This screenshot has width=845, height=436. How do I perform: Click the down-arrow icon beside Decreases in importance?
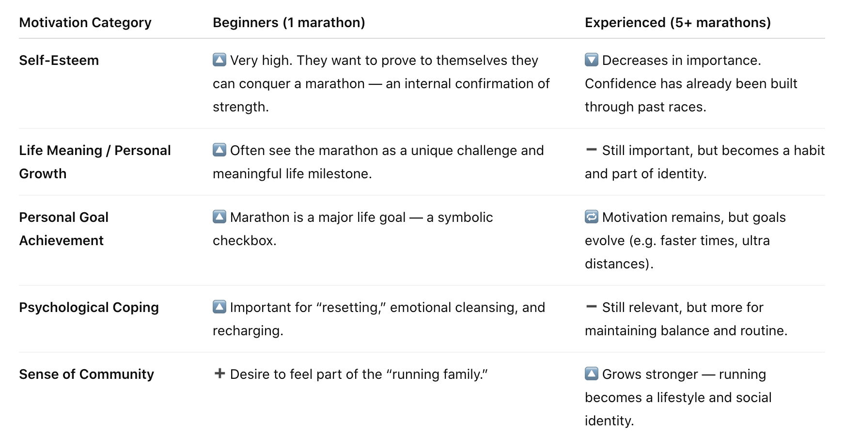pyautogui.click(x=592, y=60)
